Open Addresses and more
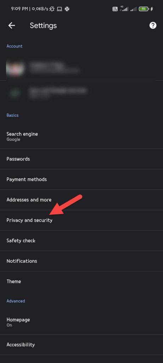This screenshot has height=363, width=163. point(81,200)
